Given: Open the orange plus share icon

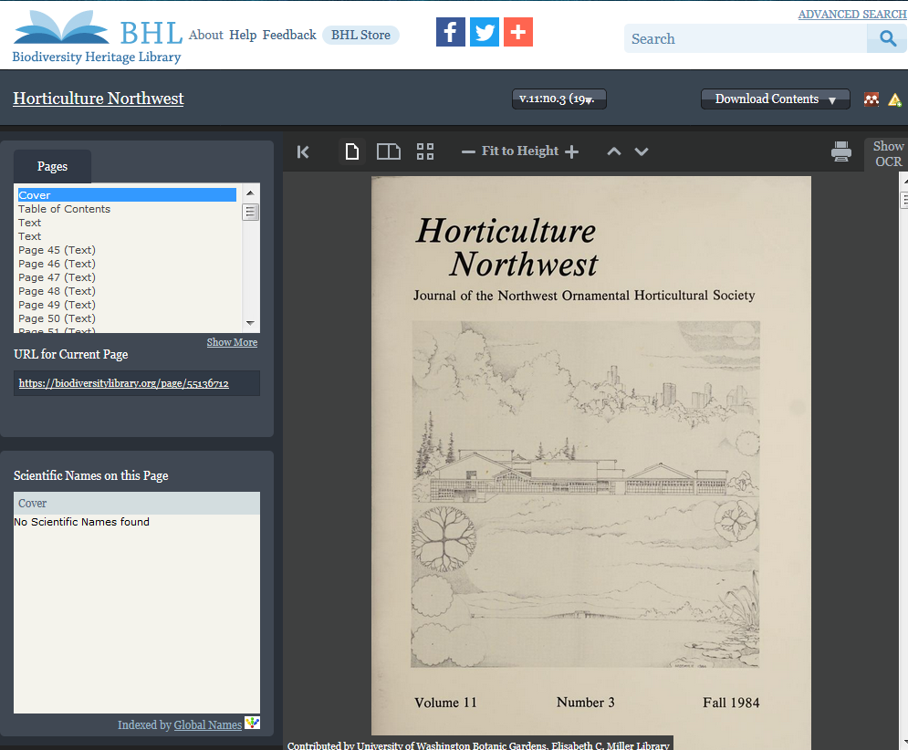Looking at the screenshot, I should [518, 32].
